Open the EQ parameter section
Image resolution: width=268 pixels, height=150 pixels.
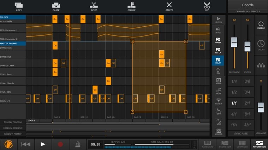click(218, 71)
